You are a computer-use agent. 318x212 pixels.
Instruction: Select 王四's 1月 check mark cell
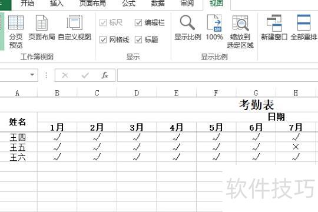(57, 137)
